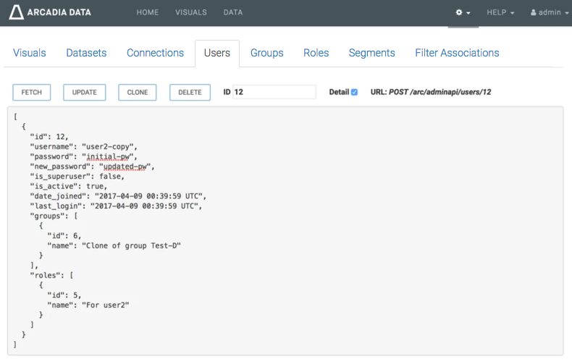
Task: Expand the HELP menu
Action: (x=500, y=13)
